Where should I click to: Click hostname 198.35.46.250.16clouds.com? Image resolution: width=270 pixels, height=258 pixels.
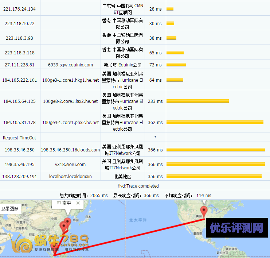click(x=70, y=150)
